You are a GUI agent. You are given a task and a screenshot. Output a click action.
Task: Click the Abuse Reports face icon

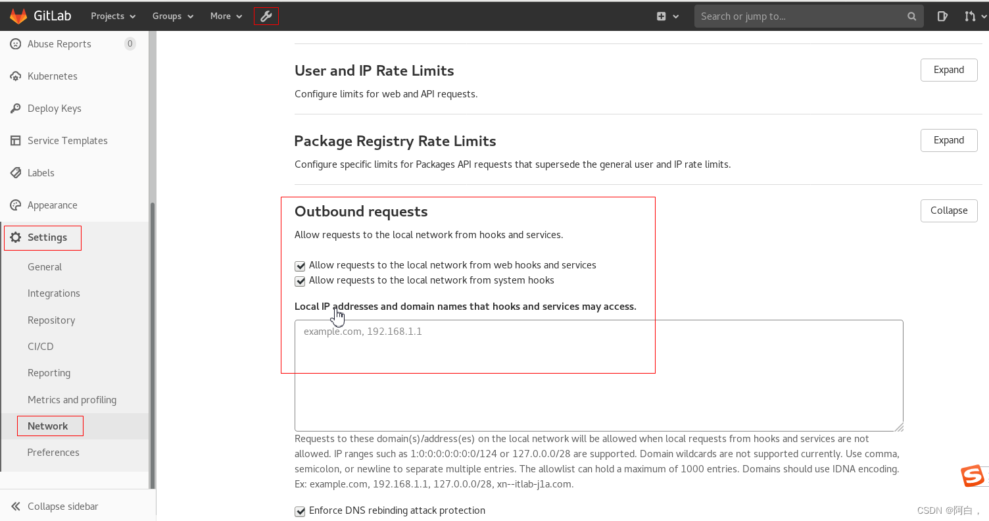16,44
